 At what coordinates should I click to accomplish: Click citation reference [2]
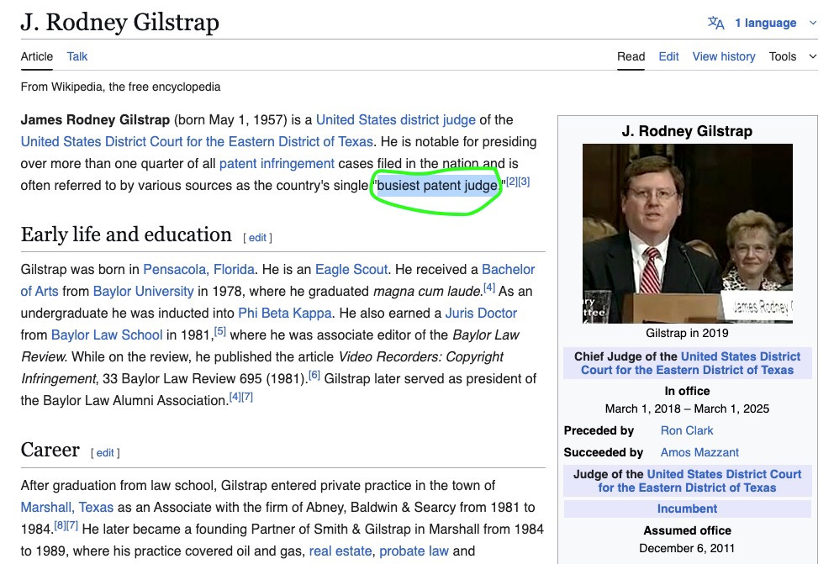tap(512, 182)
